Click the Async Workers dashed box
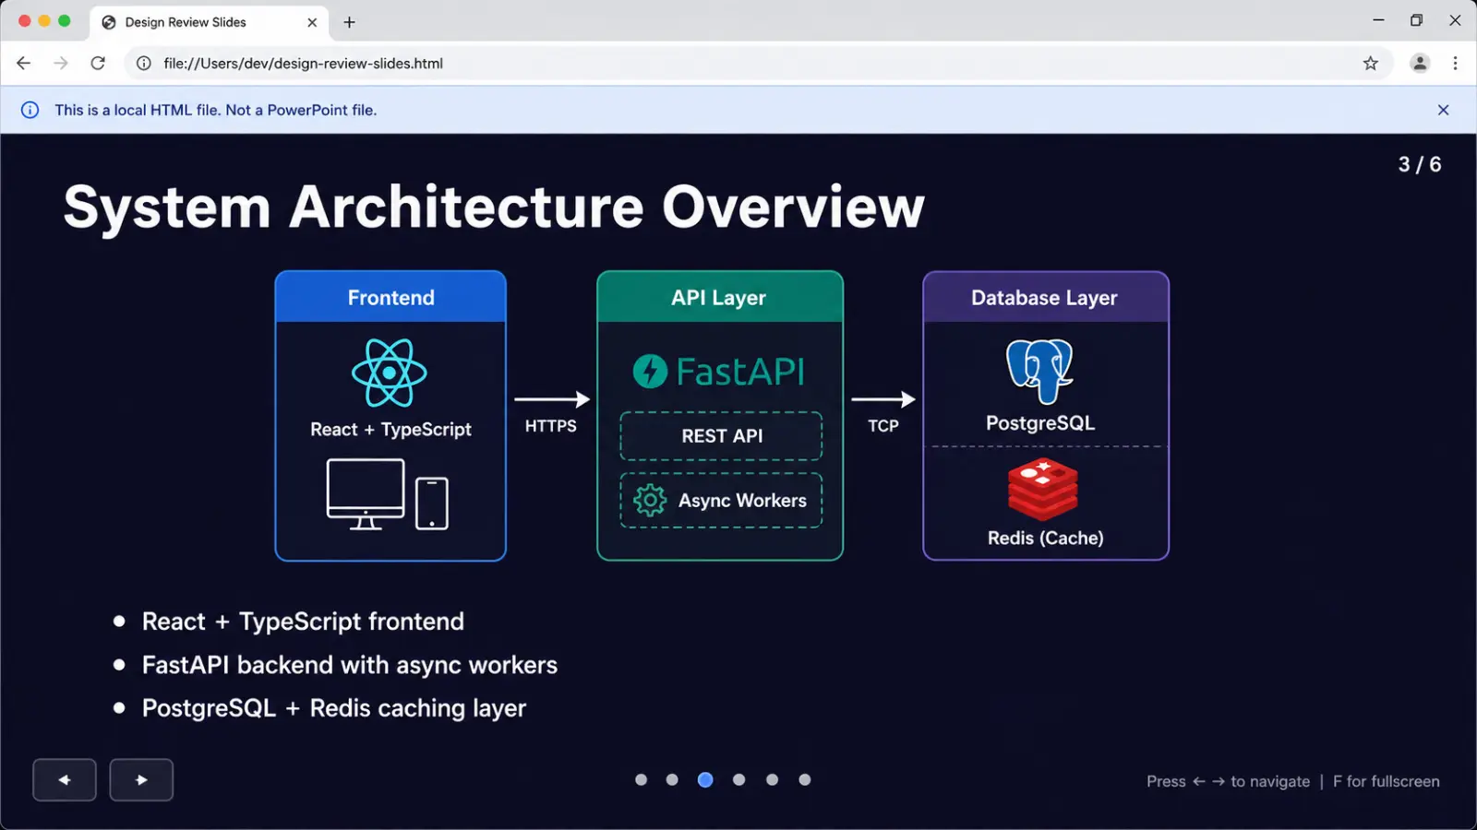 [721, 501]
